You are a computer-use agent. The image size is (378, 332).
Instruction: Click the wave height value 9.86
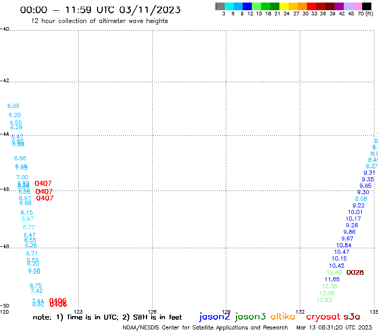click(x=349, y=232)
